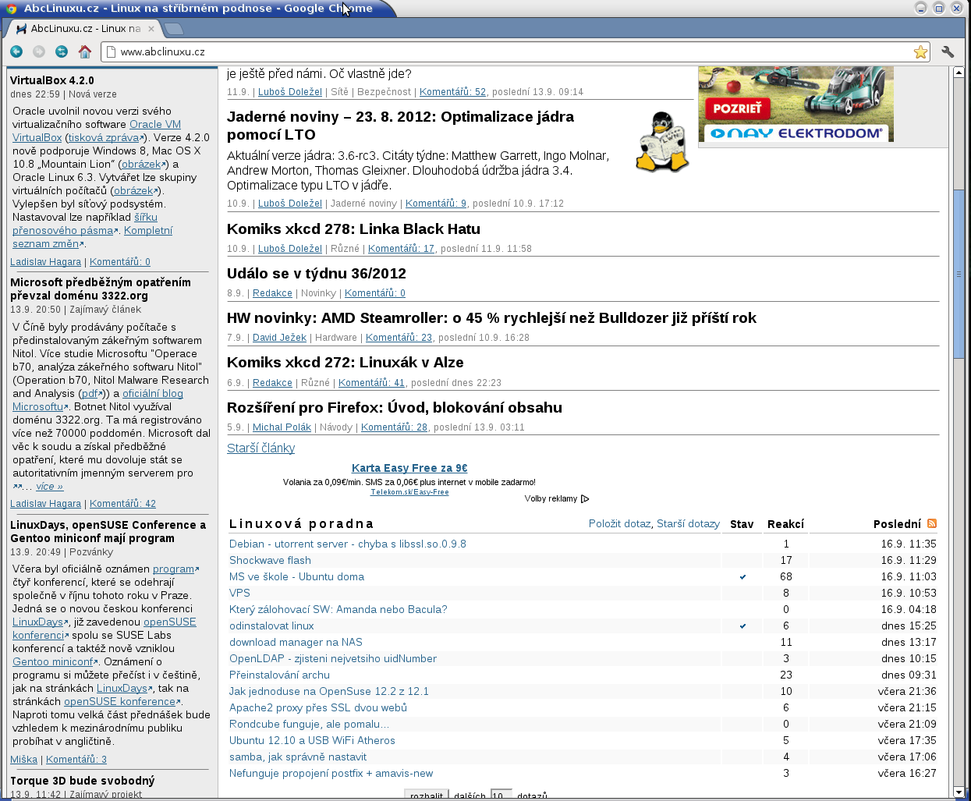The image size is (971, 801).
Task: Click author David Ježek link
Action: coord(279,338)
